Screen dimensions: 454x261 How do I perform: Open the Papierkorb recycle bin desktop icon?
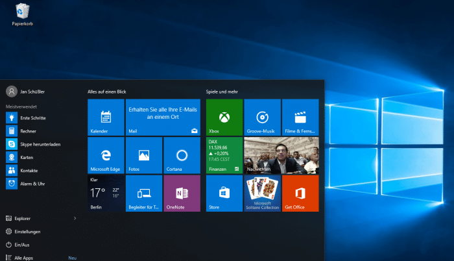point(22,14)
